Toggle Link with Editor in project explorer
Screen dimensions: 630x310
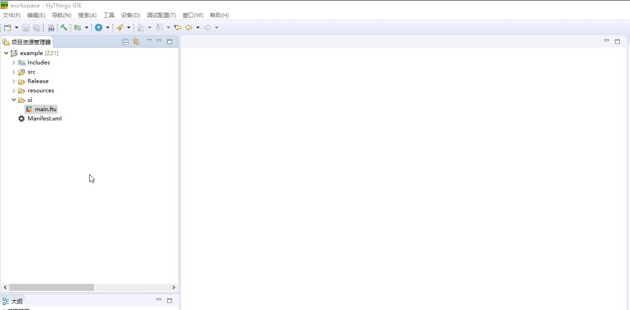point(136,42)
